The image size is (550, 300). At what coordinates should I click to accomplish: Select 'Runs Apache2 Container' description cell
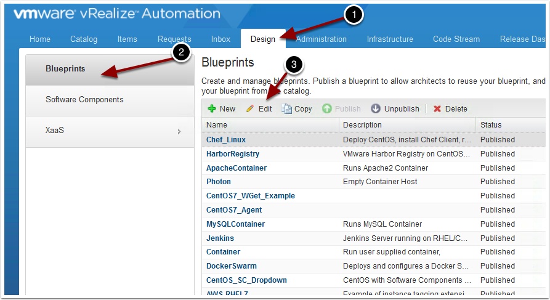[x=386, y=168]
